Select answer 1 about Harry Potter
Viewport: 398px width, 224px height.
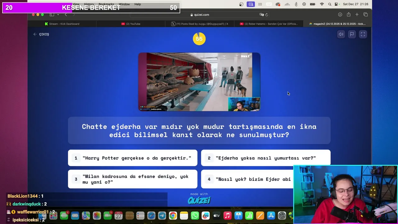pos(132,158)
